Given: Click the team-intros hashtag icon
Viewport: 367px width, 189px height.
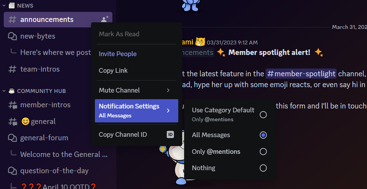Looking at the screenshot, I should click(12, 69).
